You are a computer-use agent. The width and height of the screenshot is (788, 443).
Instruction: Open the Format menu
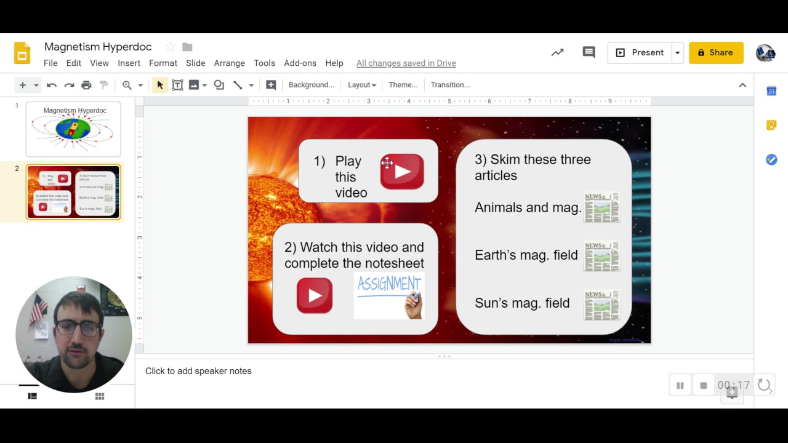pyautogui.click(x=163, y=63)
